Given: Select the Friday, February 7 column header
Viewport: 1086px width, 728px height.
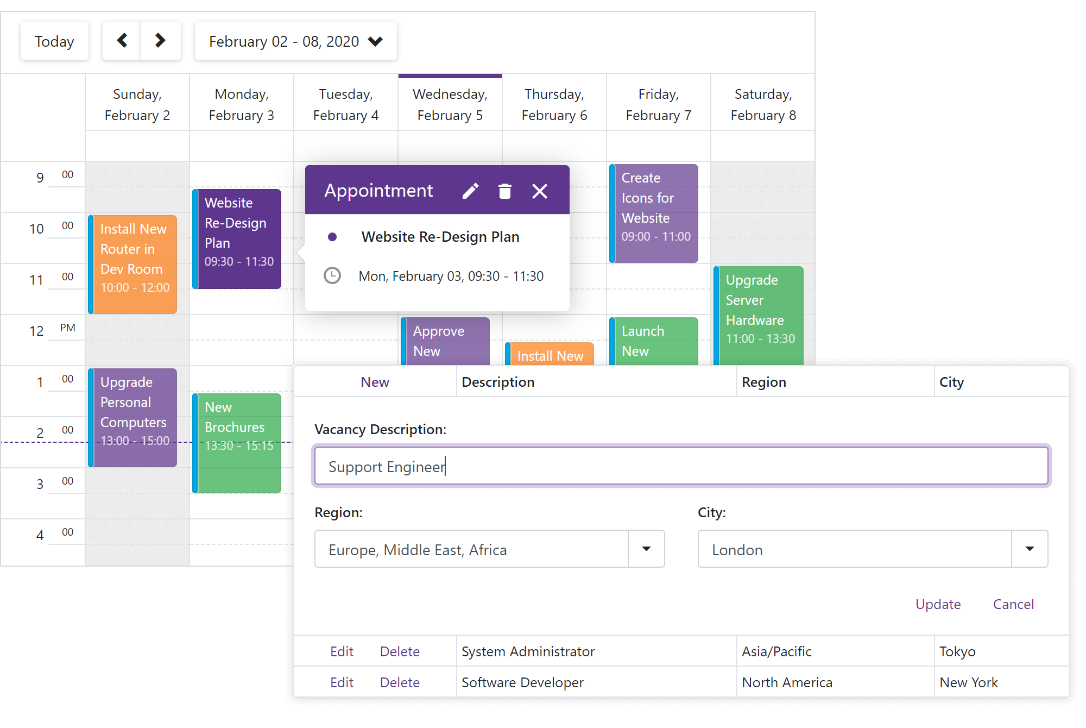Looking at the screenshot, I should (658, 104).
